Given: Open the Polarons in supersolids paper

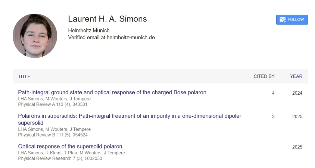Looking at the screenshot, I should click(x=130, y=116).
